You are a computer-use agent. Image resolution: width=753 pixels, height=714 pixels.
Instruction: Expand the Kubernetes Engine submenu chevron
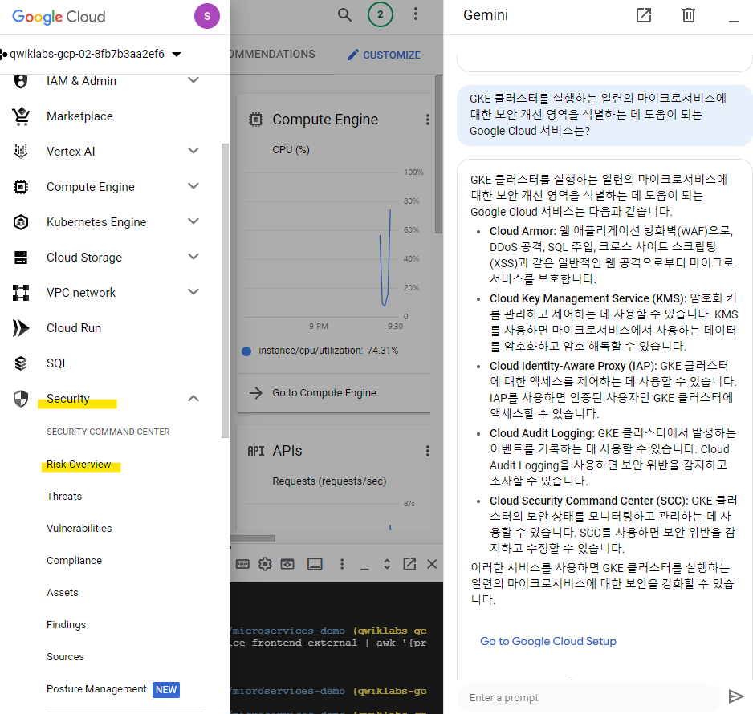(x=193, y=221)
